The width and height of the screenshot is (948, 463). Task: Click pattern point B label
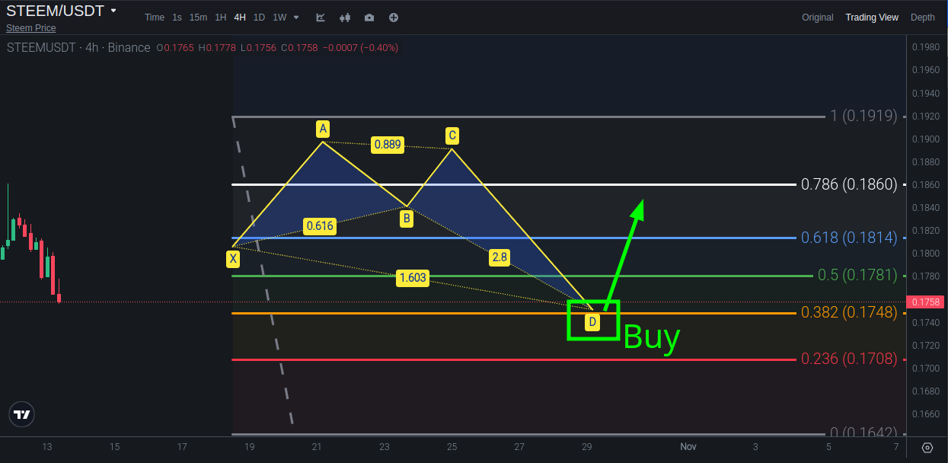[x=407, y=219]
